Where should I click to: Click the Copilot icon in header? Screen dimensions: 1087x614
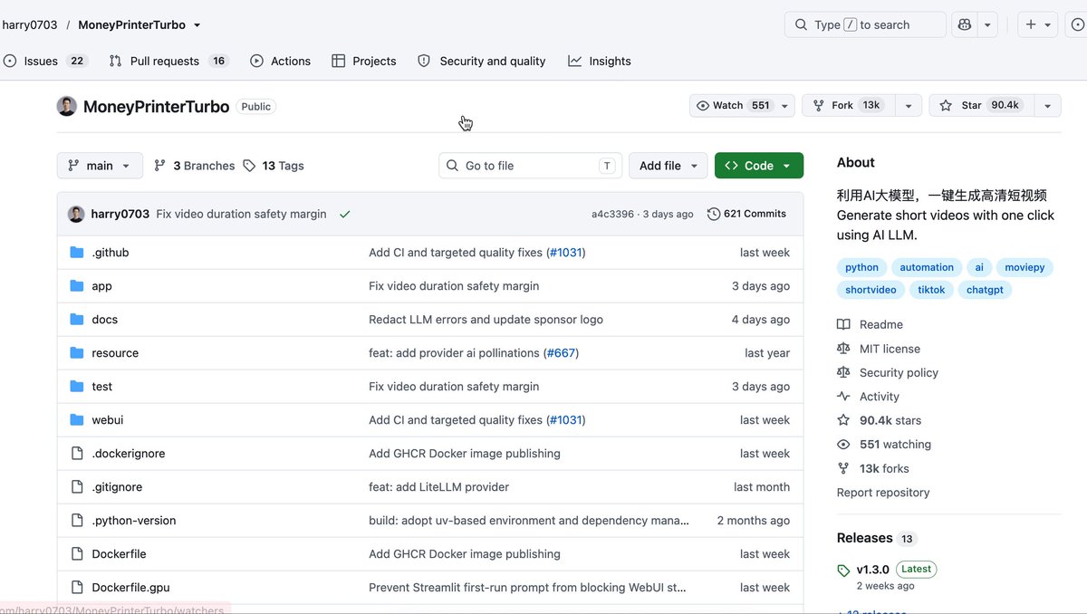[965, 24]
